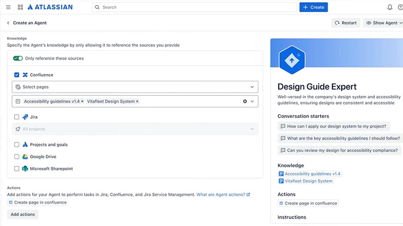Expand the Select pages dropdown

[252, 87]
